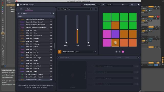This screenshot has width=164, height=92.
Task: Select Ether 808 - Low Conga part
Action: coord(36,58)
